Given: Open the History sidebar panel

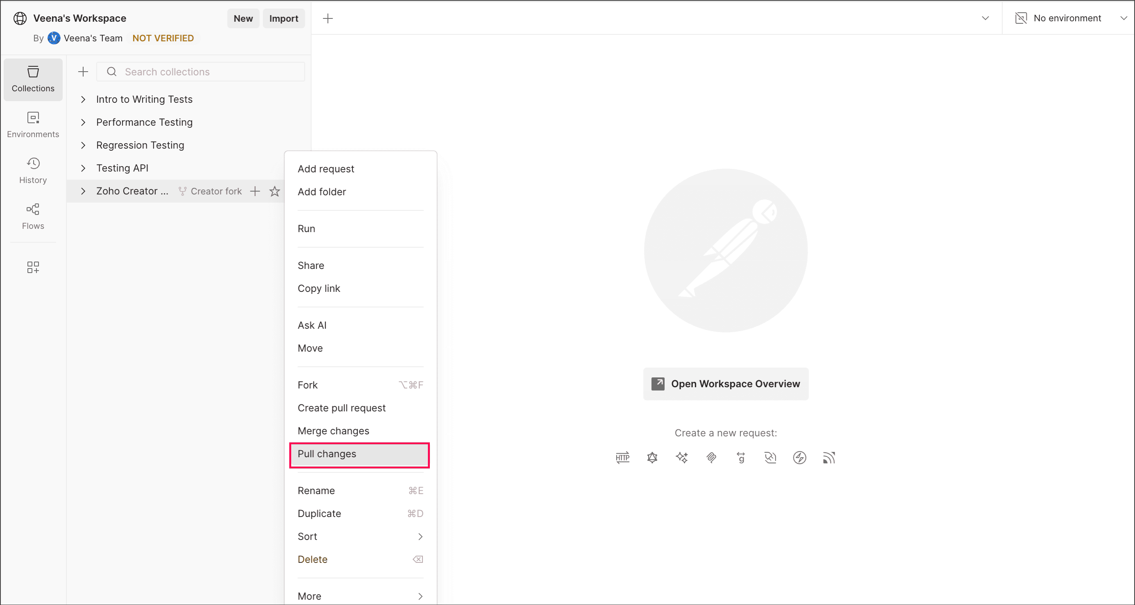Looking at the screenshot, I should (33, 170).
